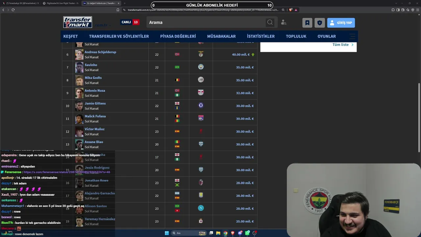Click club crest in Yeremay Hernández row

201,221
